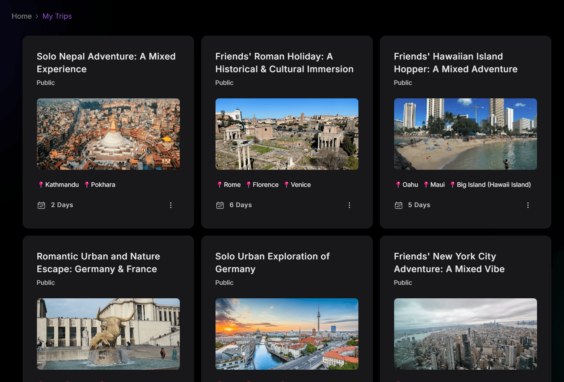Click the breadcrumb chevron separator
The image size is (564, 382).
[x=37, y=16]
